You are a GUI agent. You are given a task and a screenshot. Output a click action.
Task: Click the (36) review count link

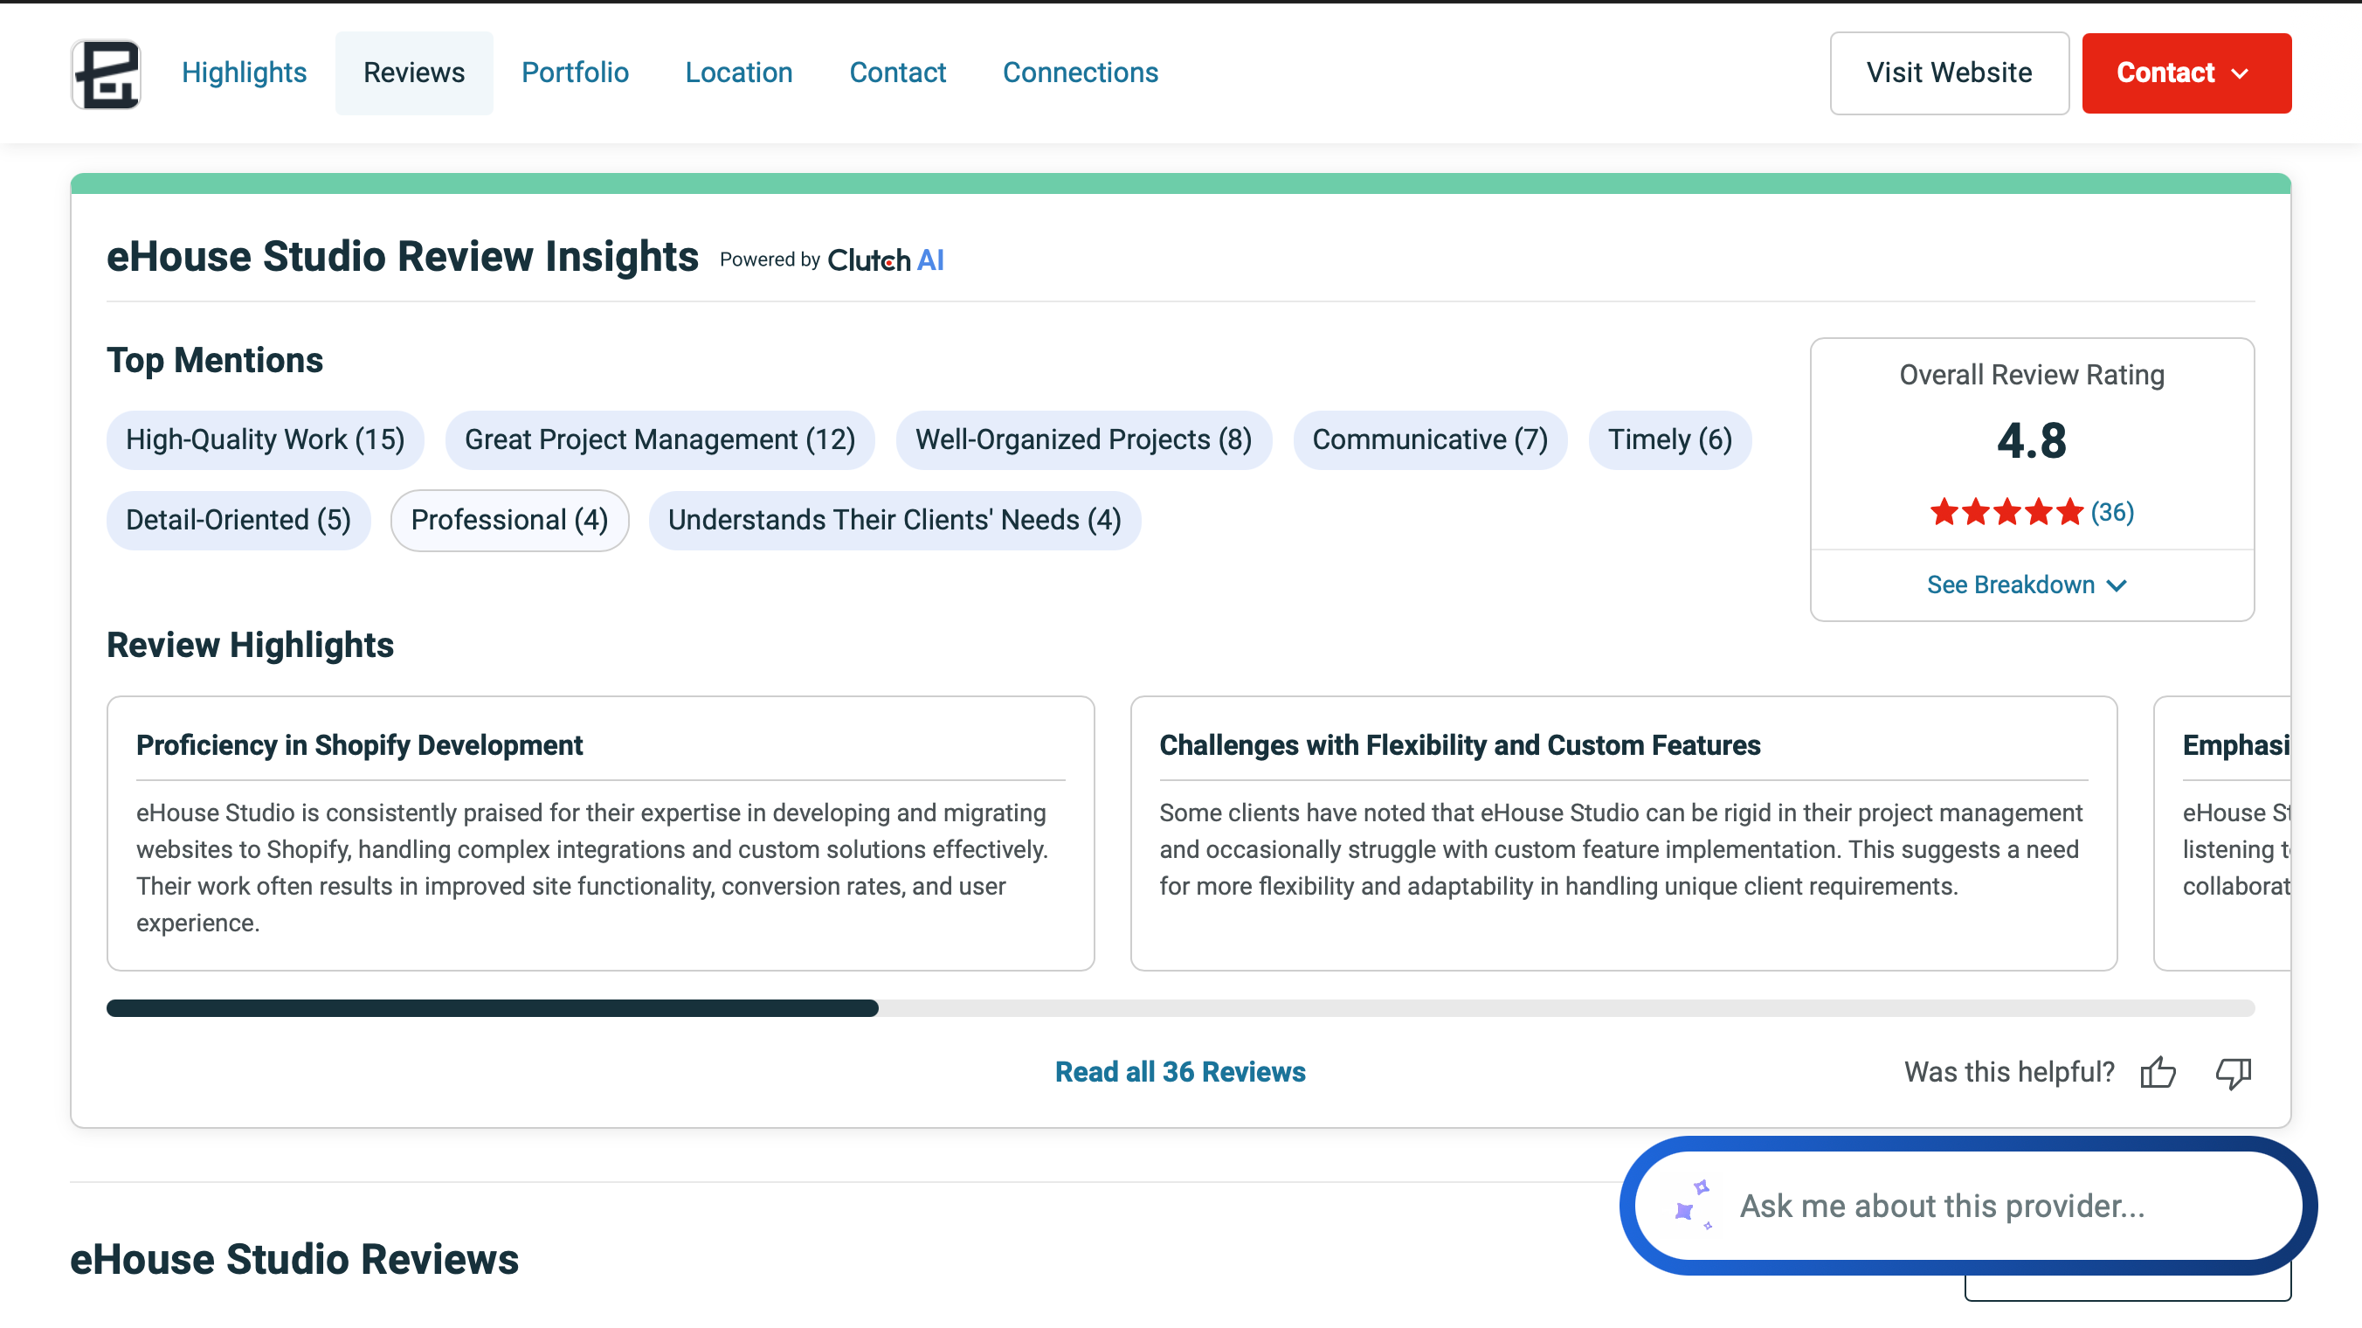(x=2111, y=512)
